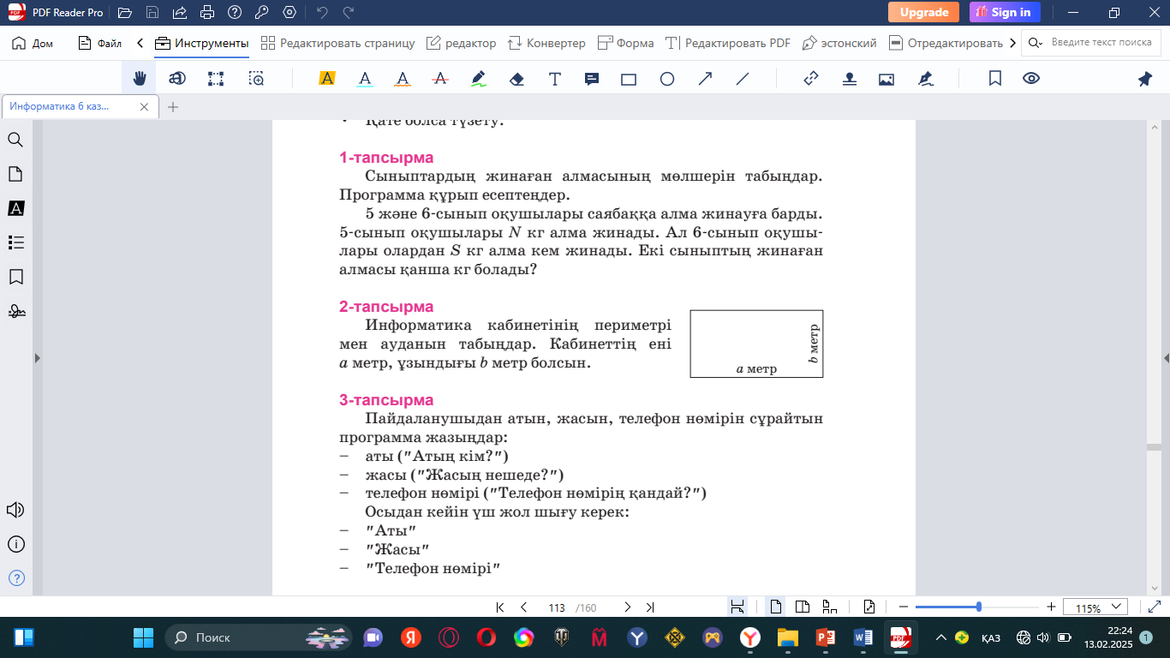Click the Upgrade button

point(923,12)
